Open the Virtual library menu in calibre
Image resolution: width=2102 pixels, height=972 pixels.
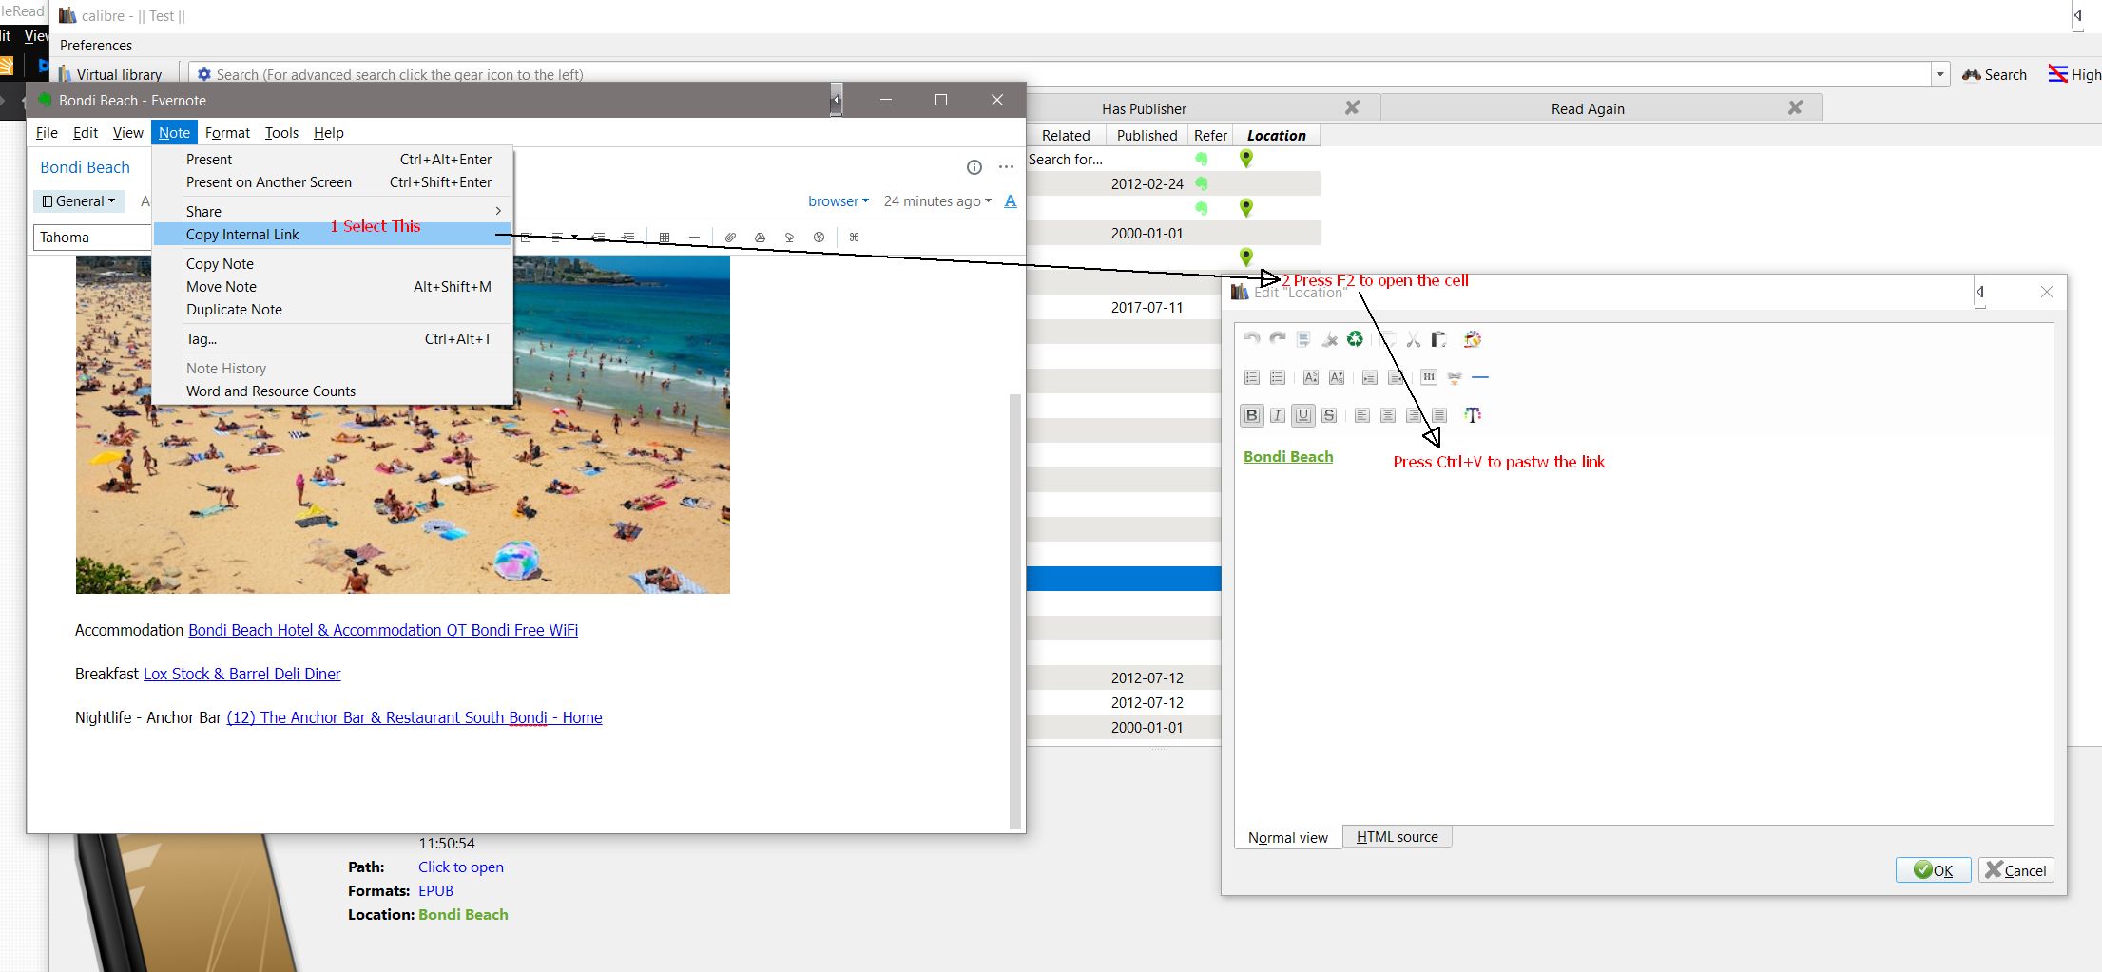[109, 74]
